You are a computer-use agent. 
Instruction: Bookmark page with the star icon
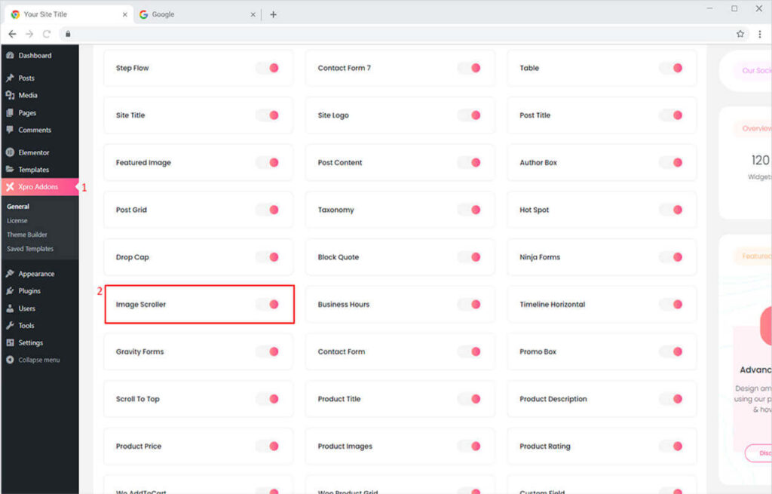point(740,34)
